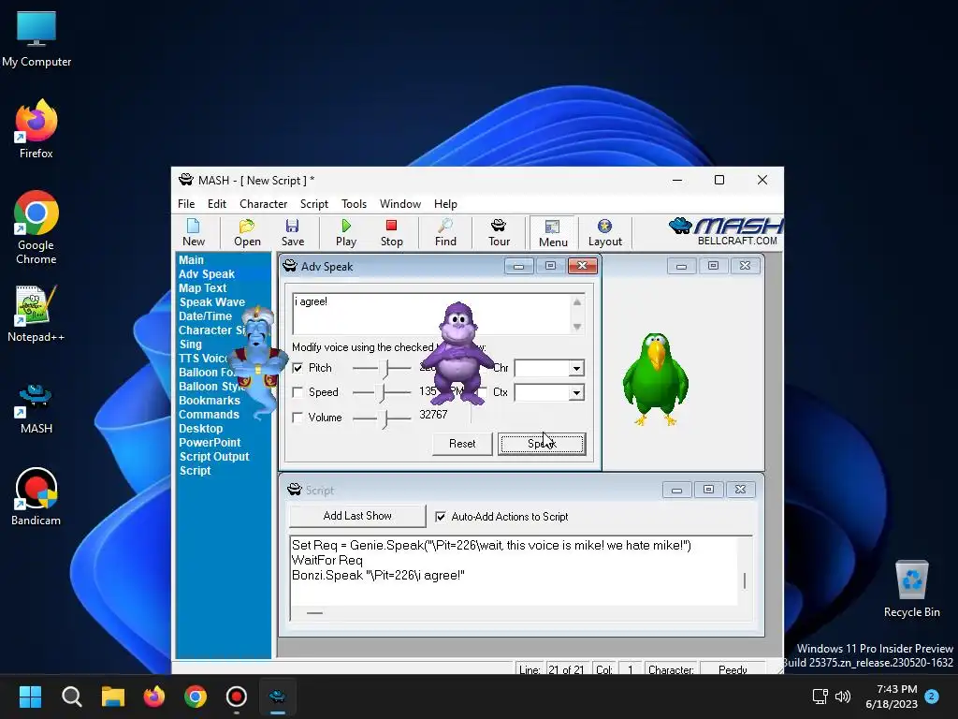Viewport: 958px width, 719px height.
Task: Open File Explorer from taskbar
Action: 113,697
